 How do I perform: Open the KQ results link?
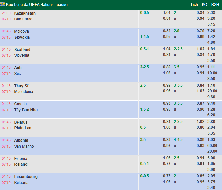pyautogui.click(x=204, y=5)
